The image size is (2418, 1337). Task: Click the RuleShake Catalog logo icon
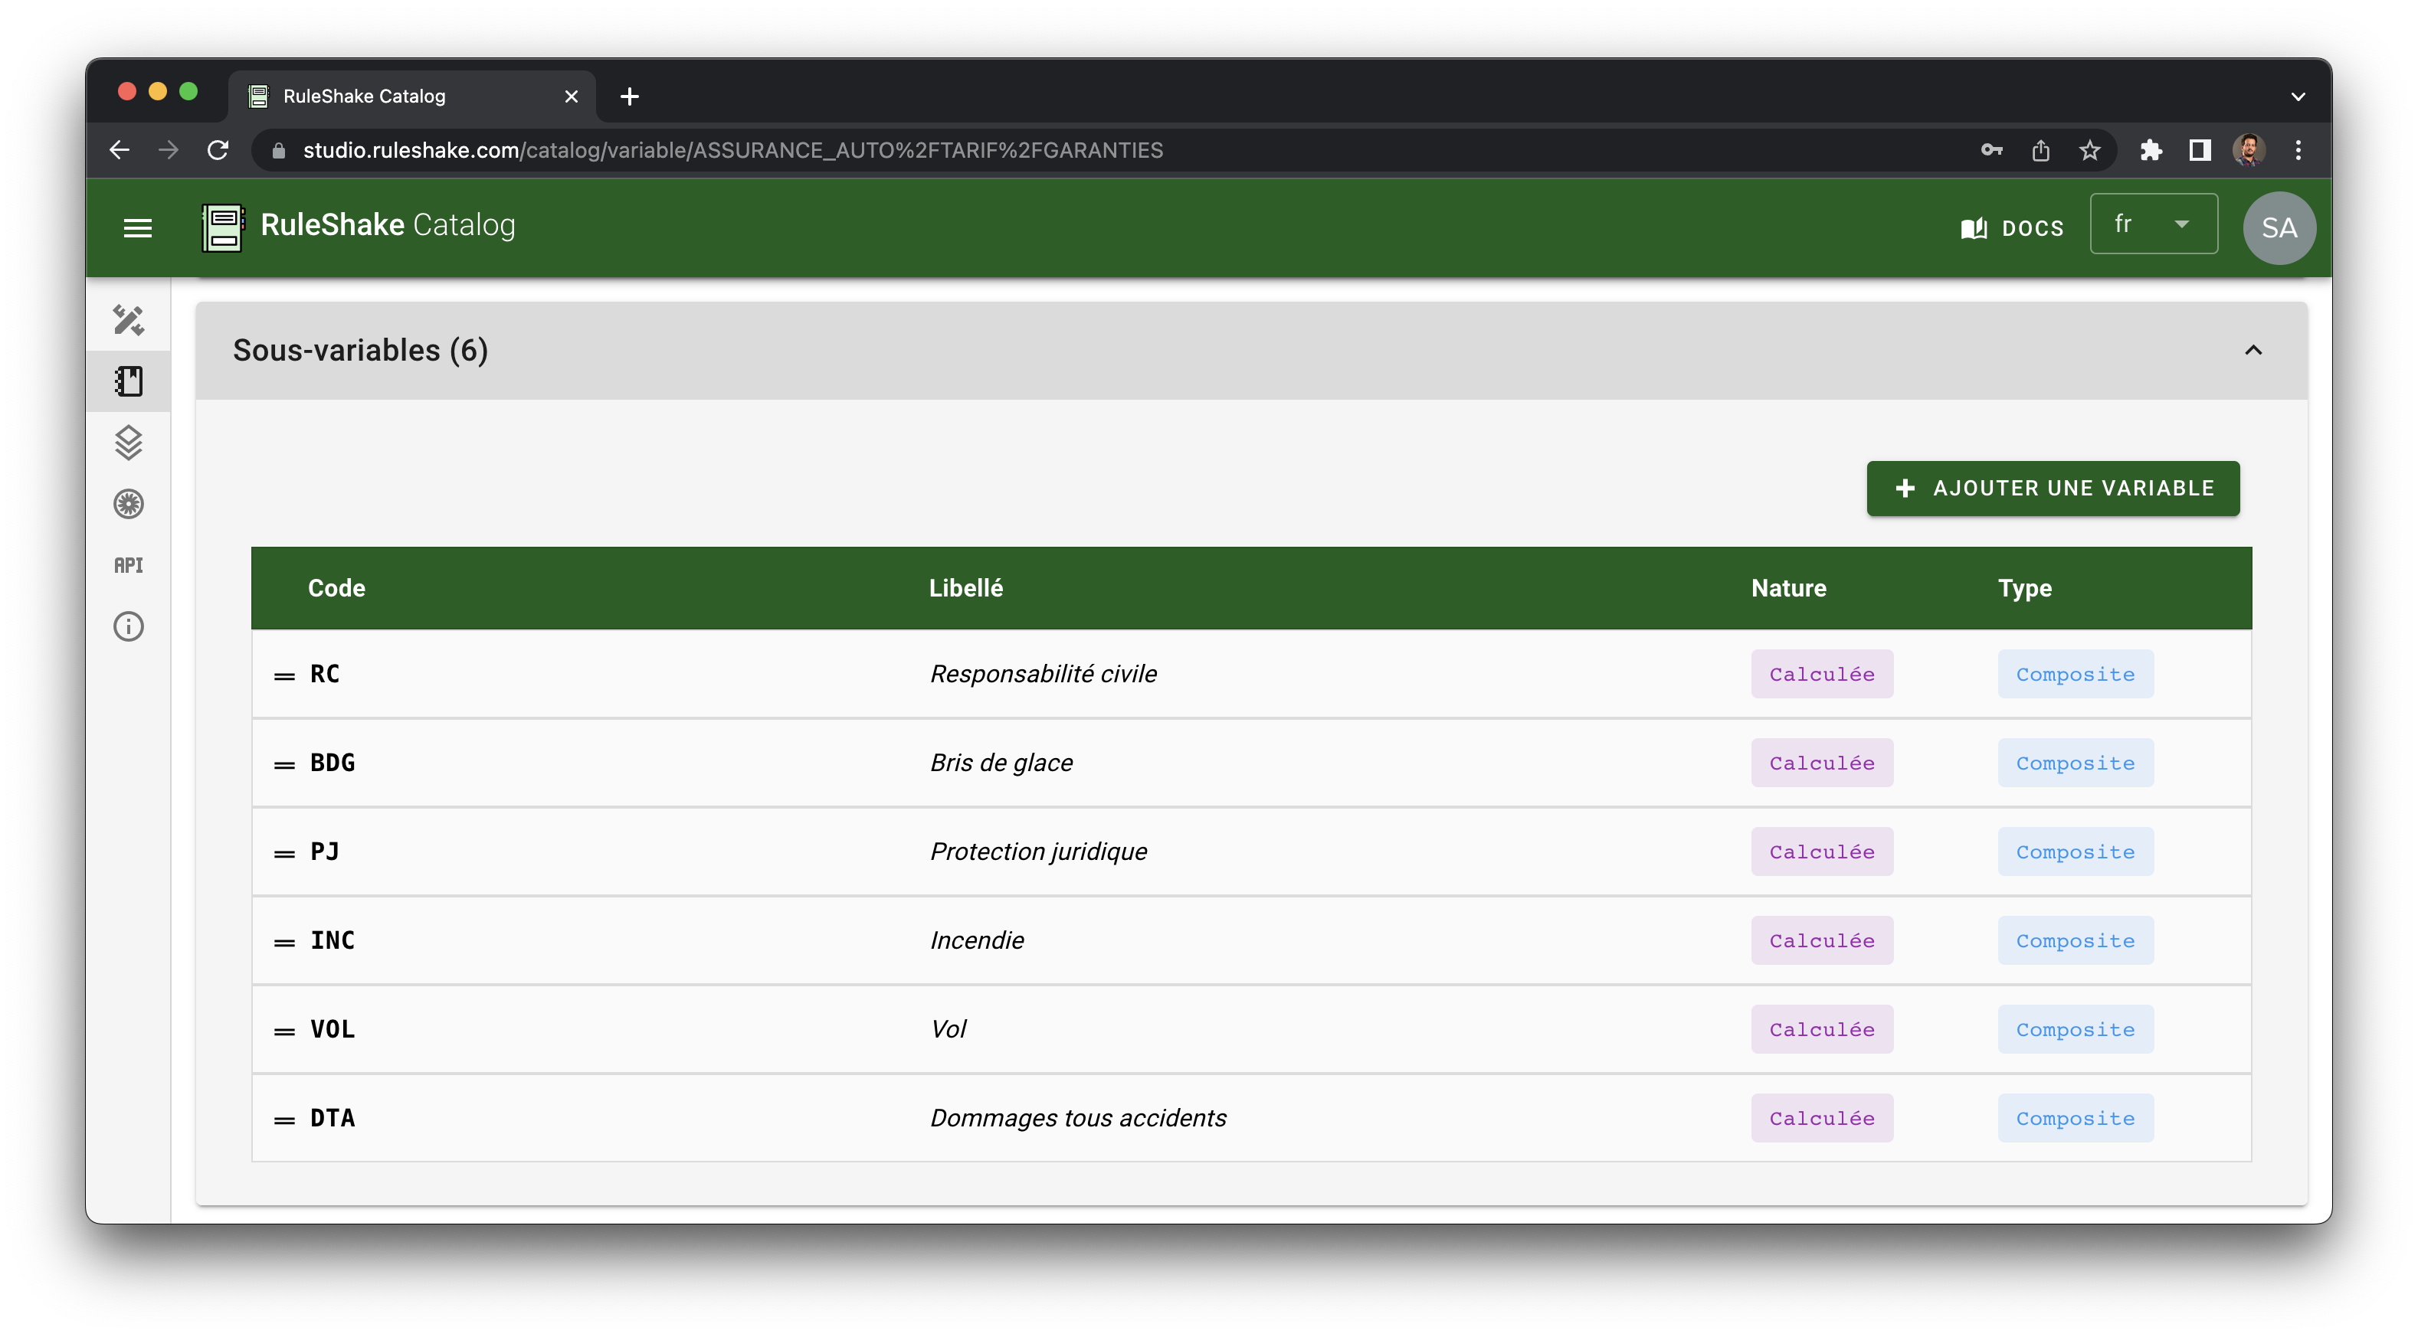point(224,227)
